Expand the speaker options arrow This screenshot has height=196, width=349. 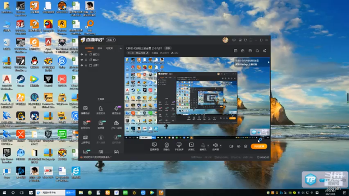(220, 145)
